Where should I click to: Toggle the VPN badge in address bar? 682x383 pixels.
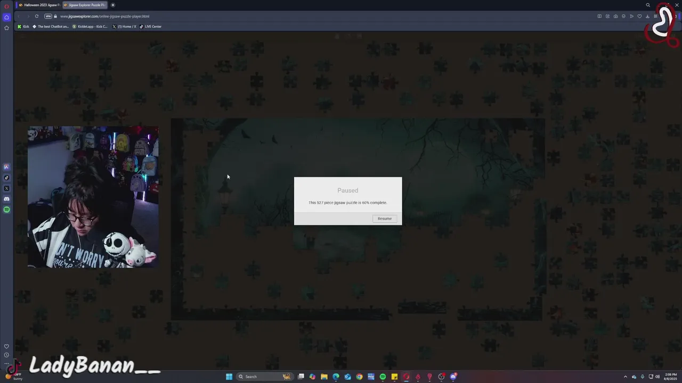pyautogui.click(x=48, y=16)
